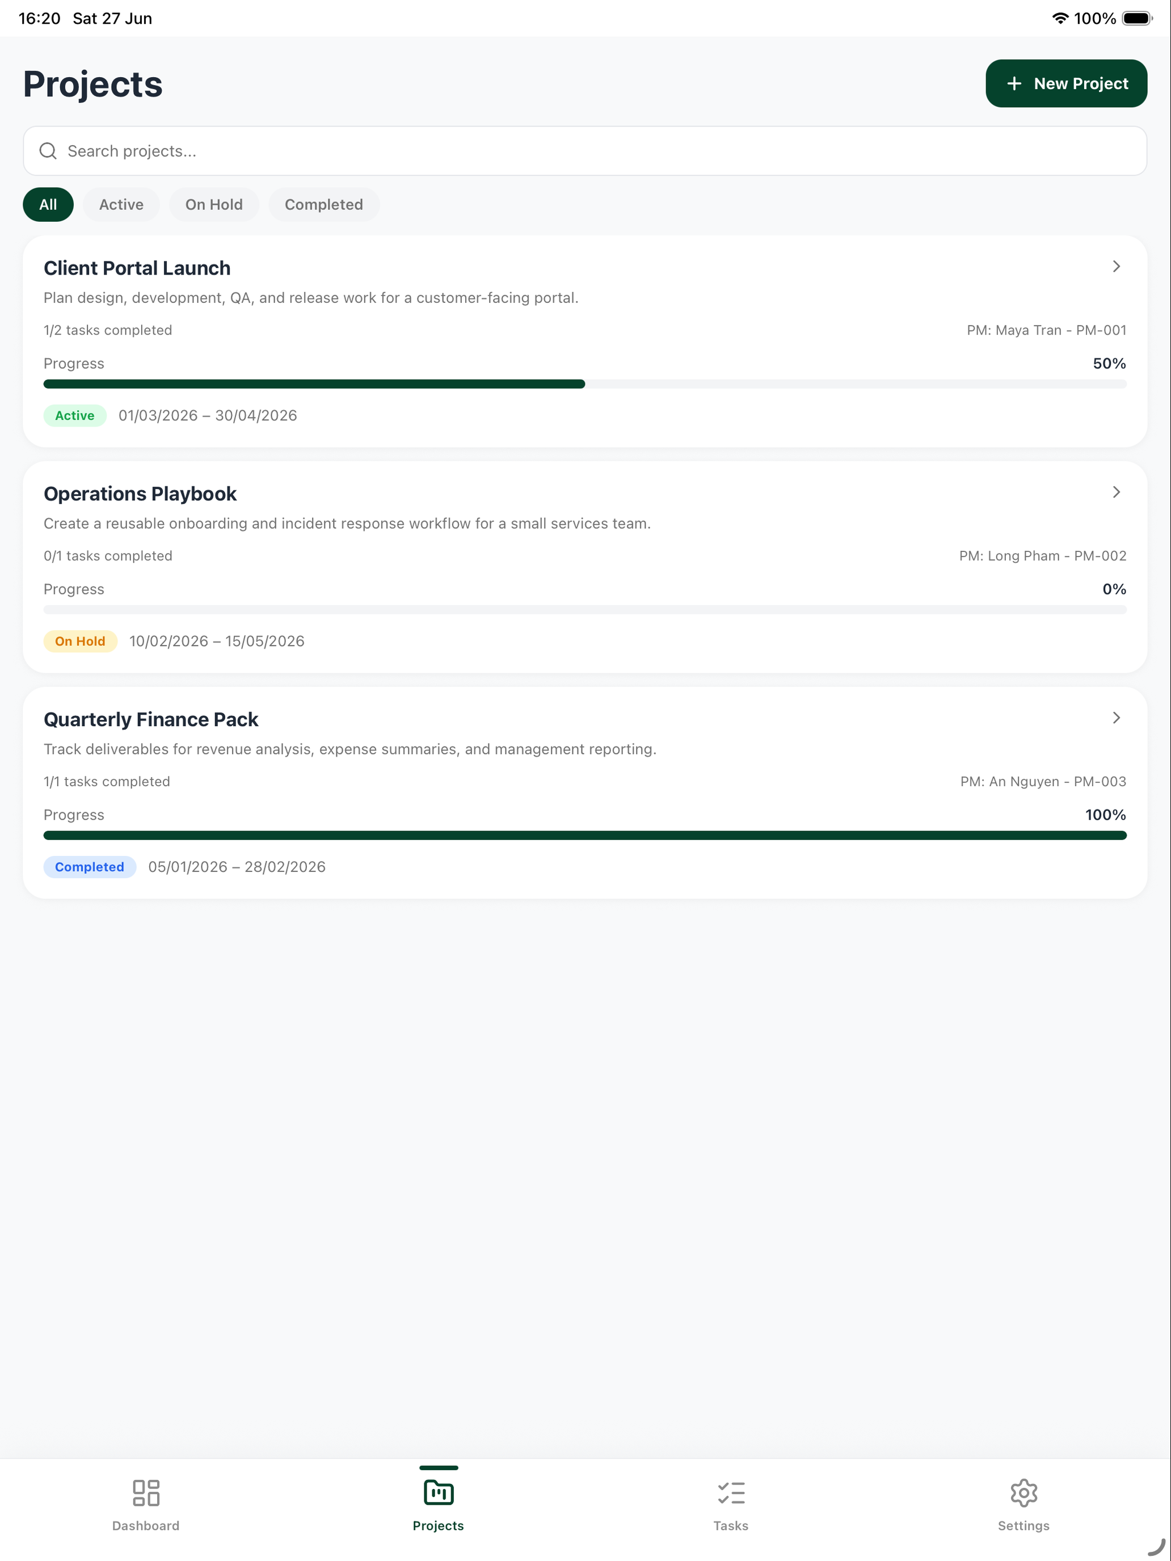This screenshot has height=1561, width=1171.
Task: Click Quarterly Finance Pack progress bar
Action: tap(585, 836)
